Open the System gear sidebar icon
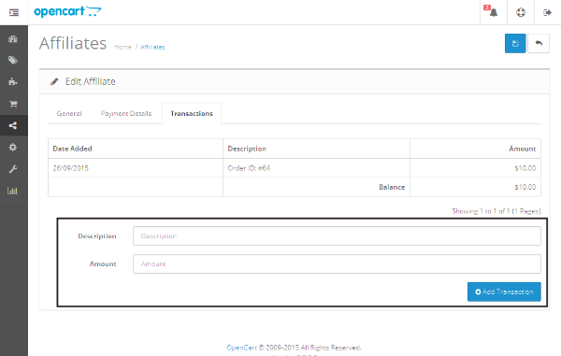 point(13,148)
